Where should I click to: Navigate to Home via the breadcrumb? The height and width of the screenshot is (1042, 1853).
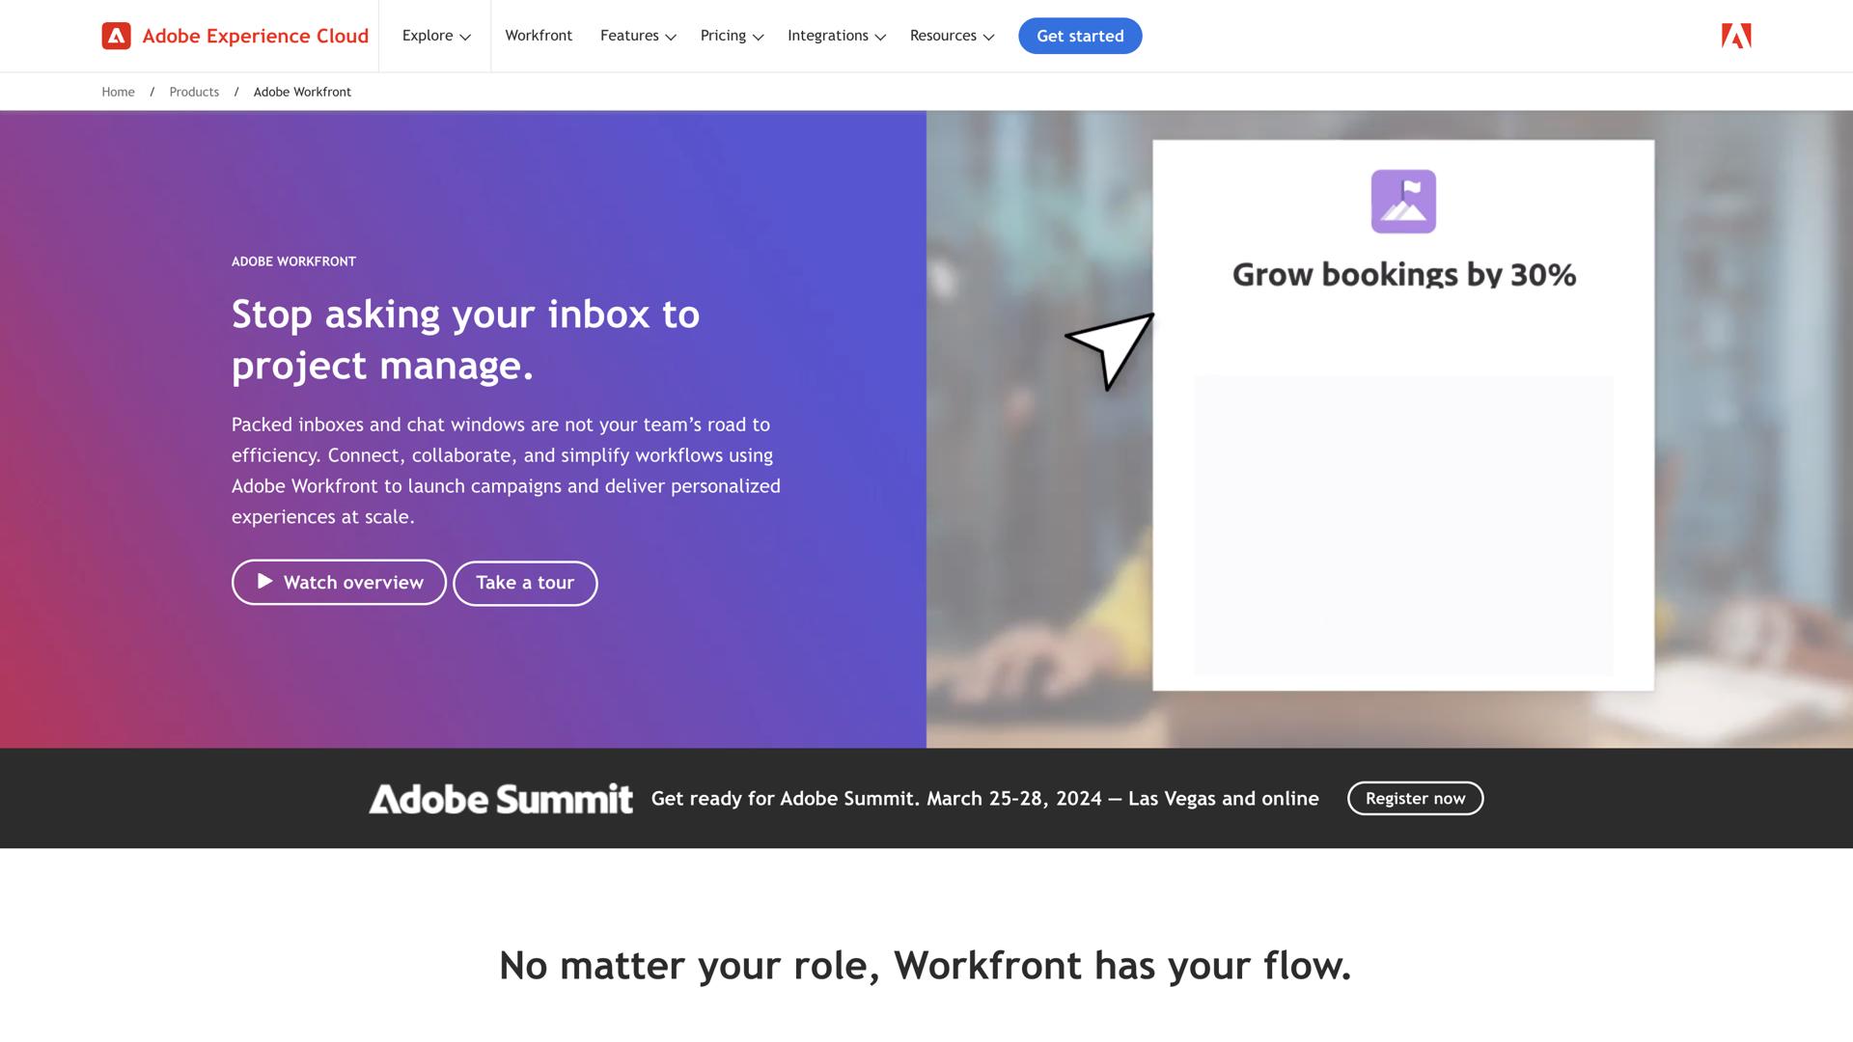click(x=118, y=92)
